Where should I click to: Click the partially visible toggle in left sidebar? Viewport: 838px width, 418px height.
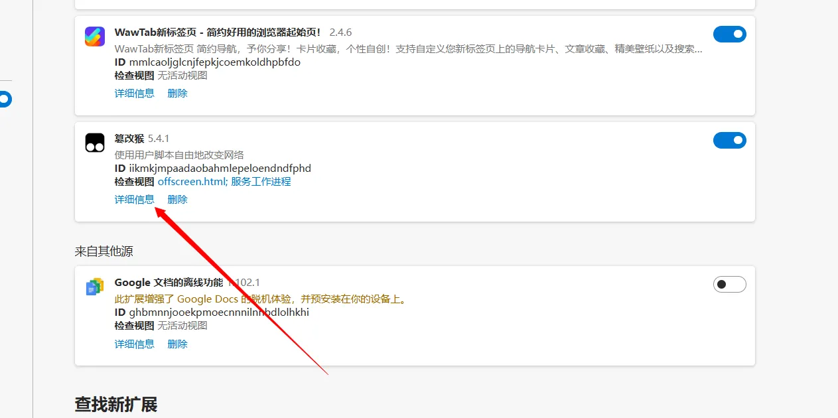[5, 100]
